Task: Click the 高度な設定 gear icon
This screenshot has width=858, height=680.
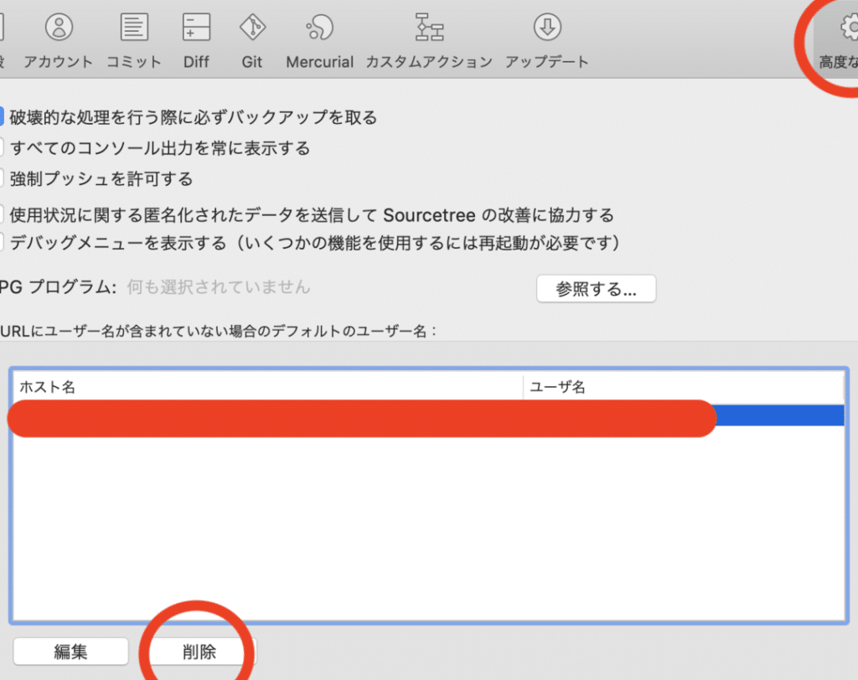Action: [x=848, y=29]
